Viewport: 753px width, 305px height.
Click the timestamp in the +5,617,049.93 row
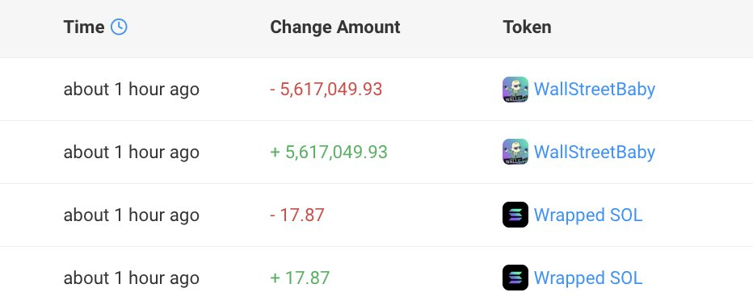click(x=131, y=152)
